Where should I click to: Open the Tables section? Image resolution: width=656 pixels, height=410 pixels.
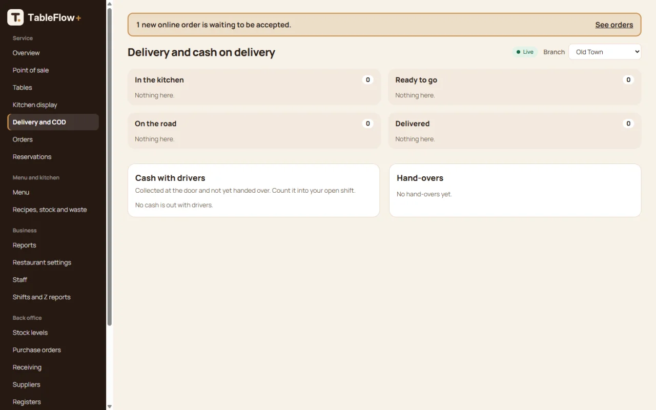click(x=53, y=88)
